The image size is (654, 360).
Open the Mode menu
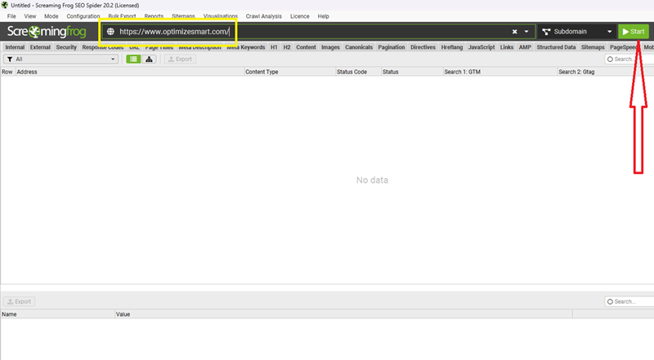coord(52,16)
